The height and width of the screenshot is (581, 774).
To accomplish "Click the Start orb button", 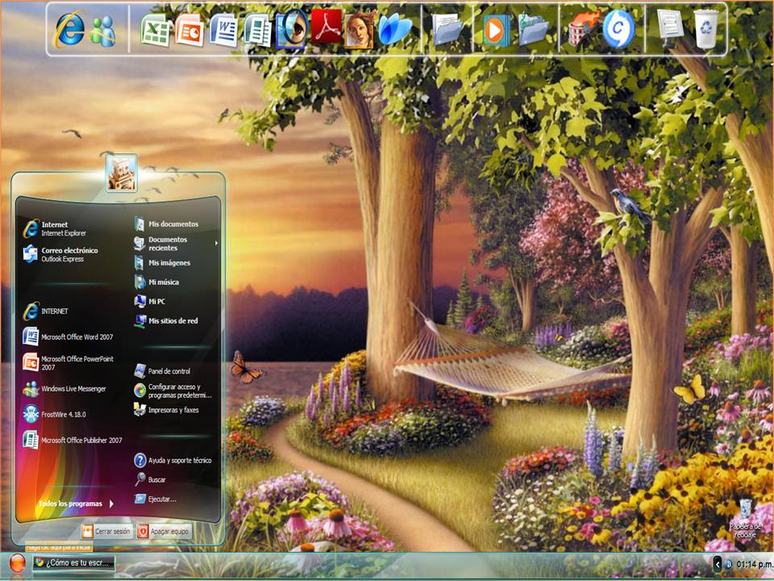I will [x=17, y=563].
